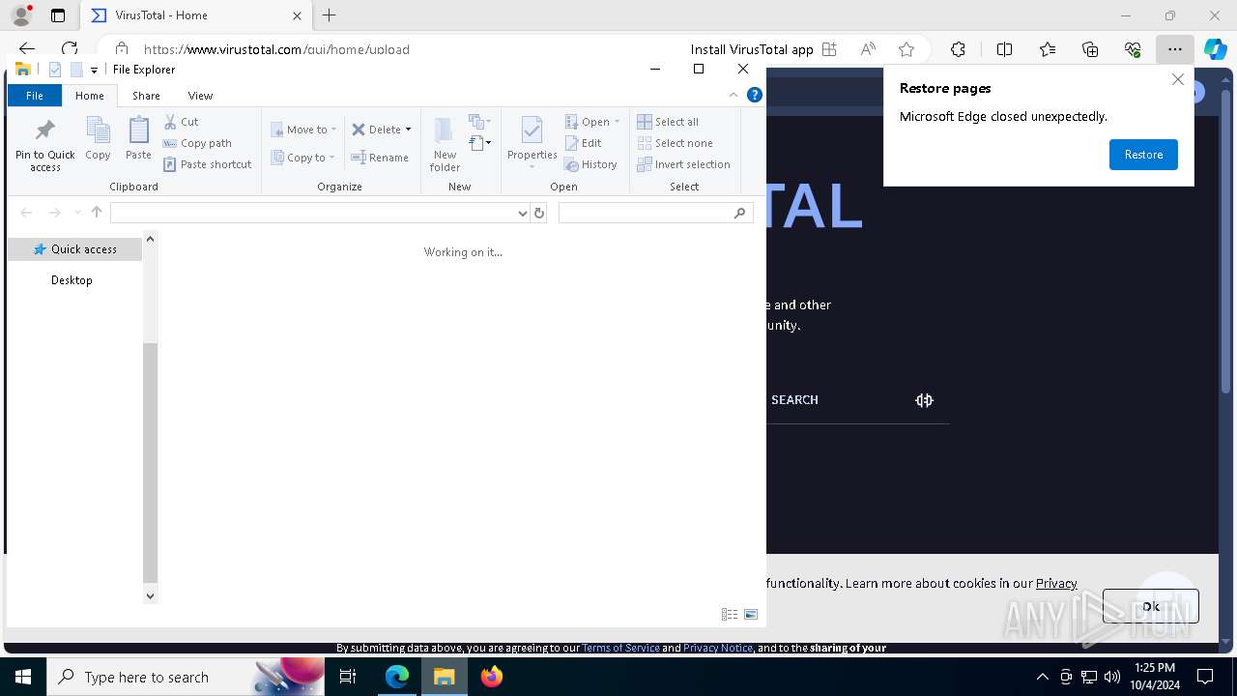The image size is (1237, 696).
Task: Select Quick access in navigation pane
Action: click(74, 249)
